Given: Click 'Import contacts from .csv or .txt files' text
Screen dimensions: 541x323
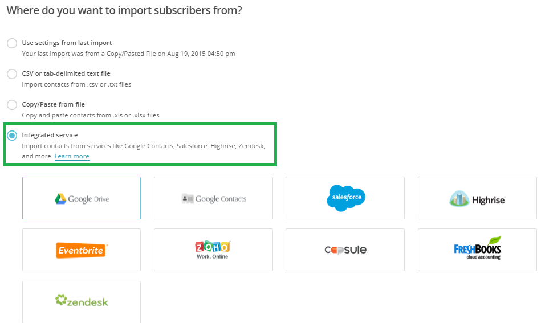Looking at the screenshot, I should click(x=76, y=84).
